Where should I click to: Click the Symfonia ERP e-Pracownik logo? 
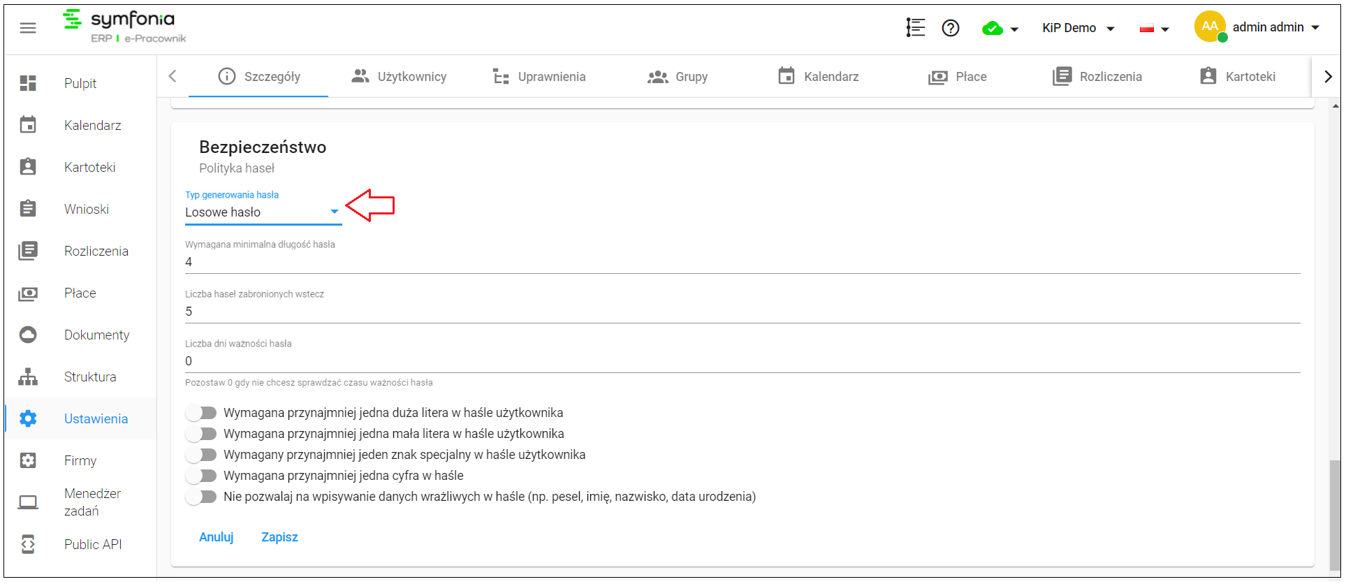coord(124,27)
